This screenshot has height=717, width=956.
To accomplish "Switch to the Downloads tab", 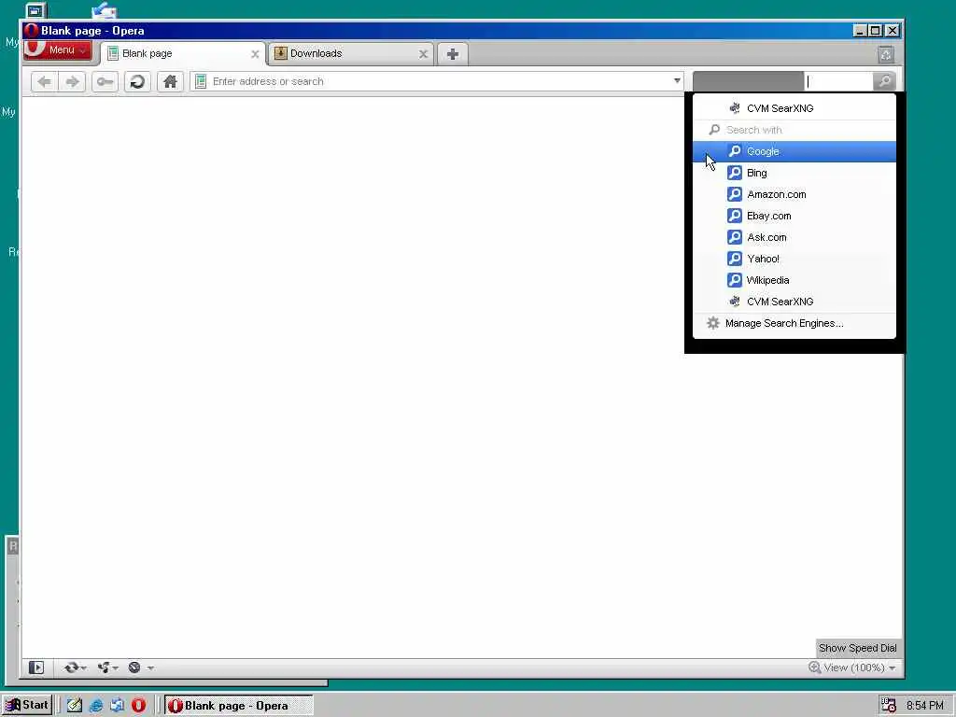I will point(351,53).
